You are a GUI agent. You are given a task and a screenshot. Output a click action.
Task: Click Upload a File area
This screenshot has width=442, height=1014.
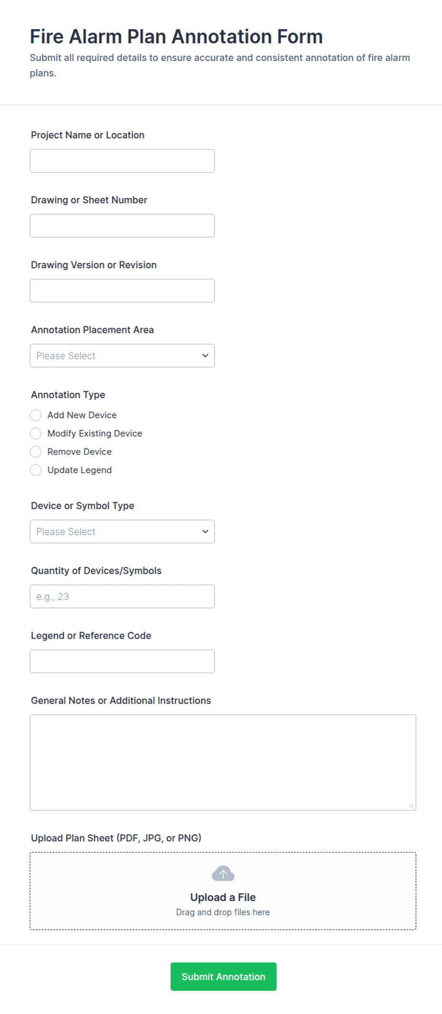pyautogui.click(x=222, y=897)
